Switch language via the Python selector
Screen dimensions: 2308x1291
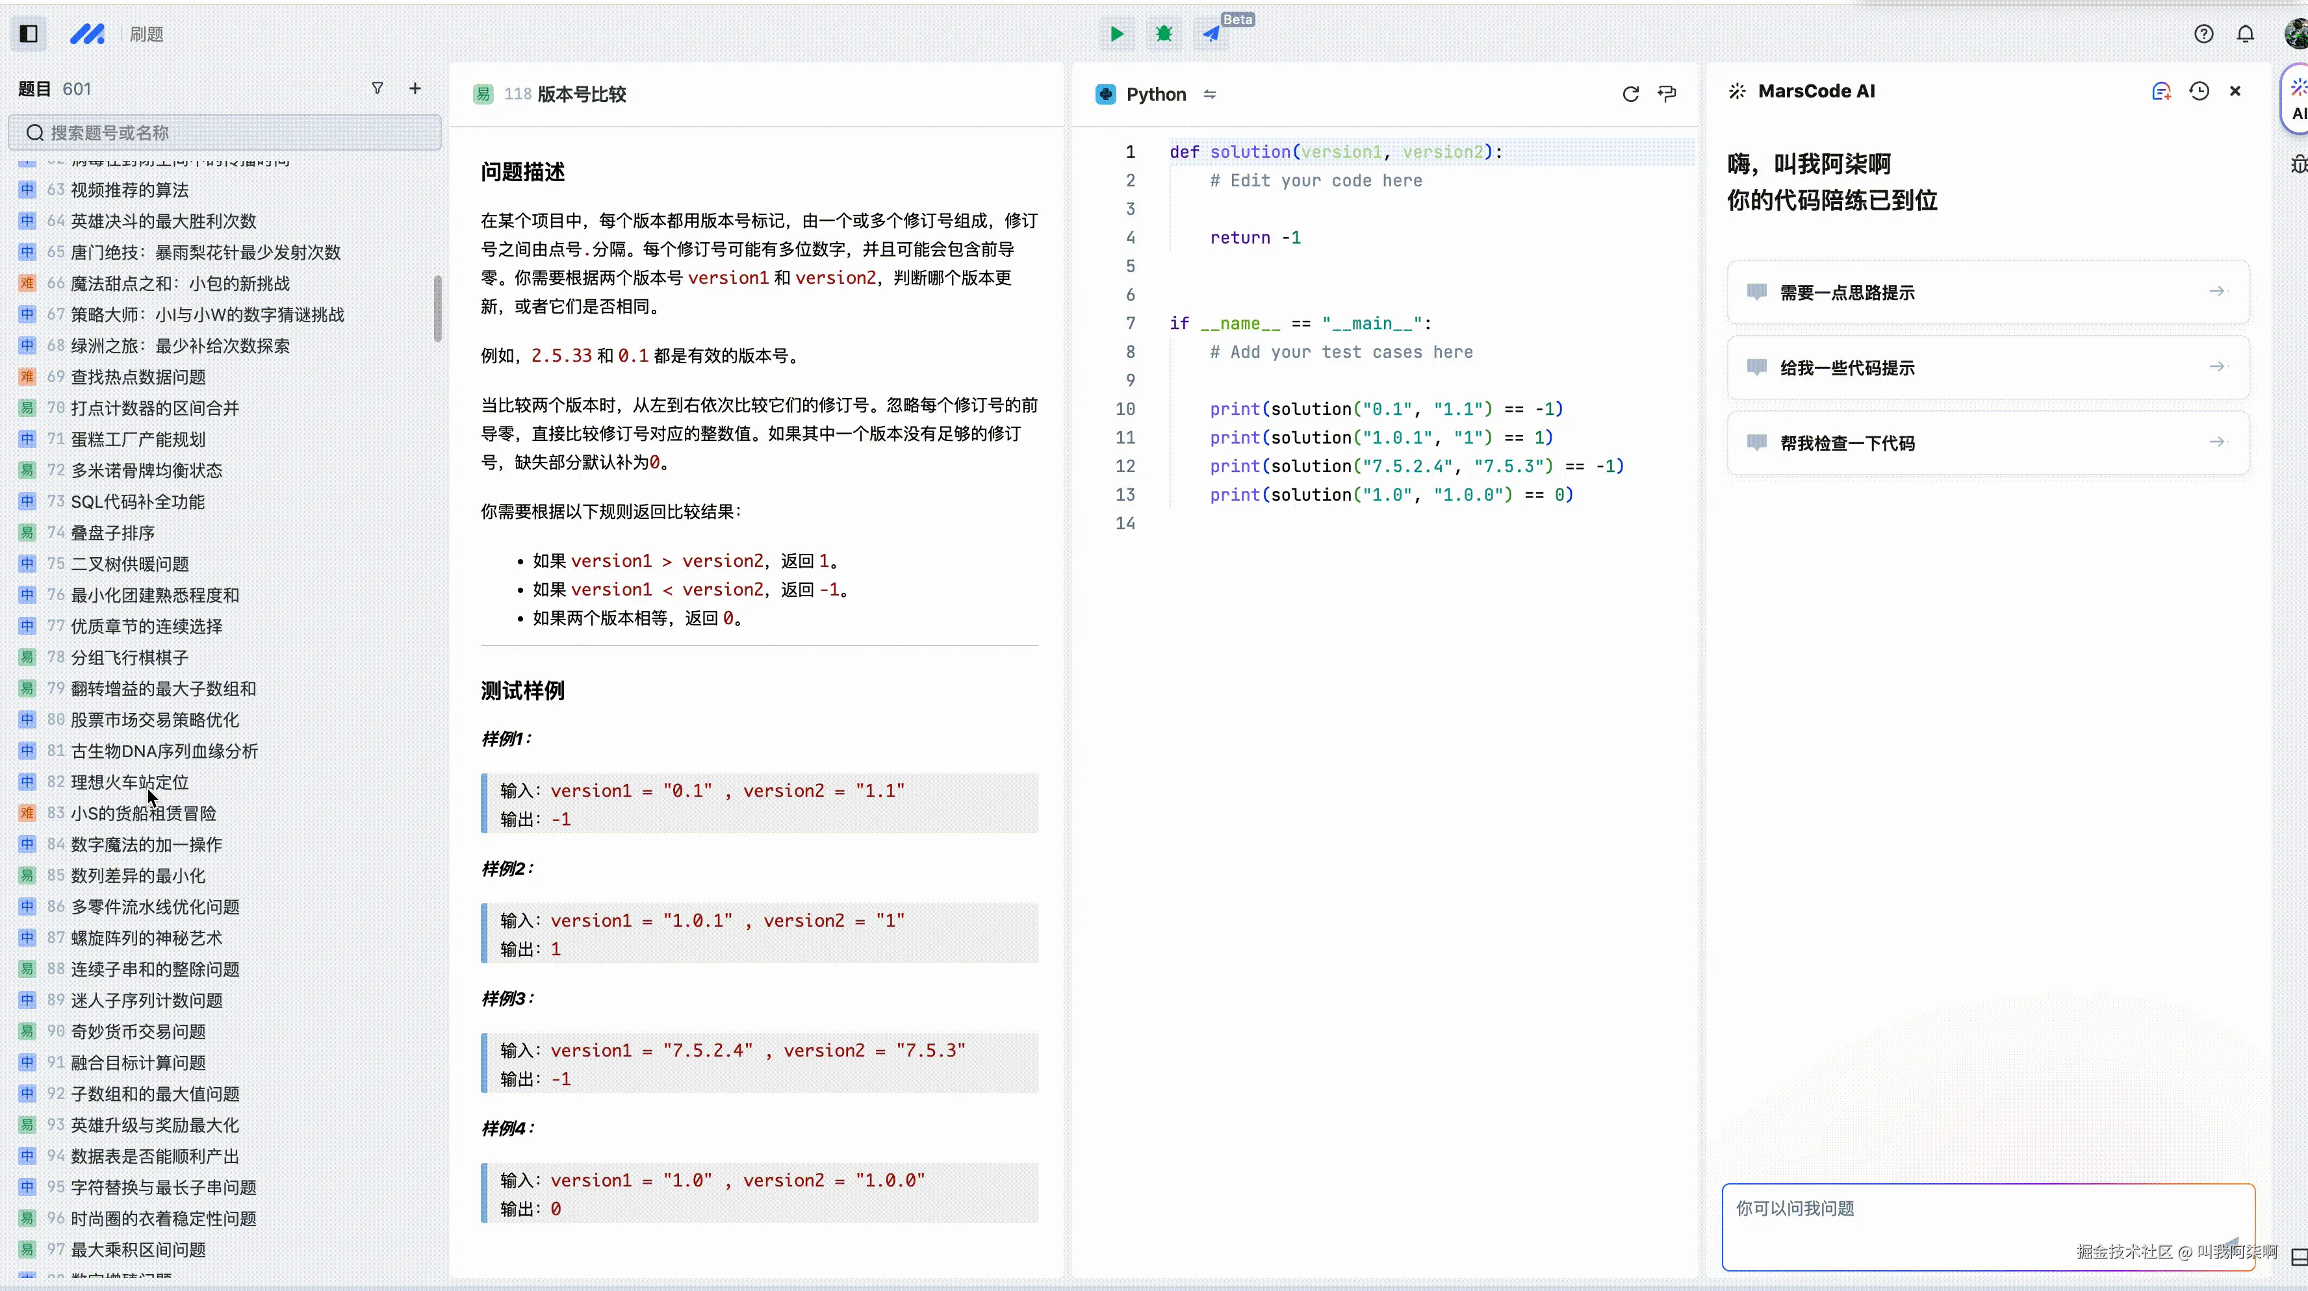1155,94
